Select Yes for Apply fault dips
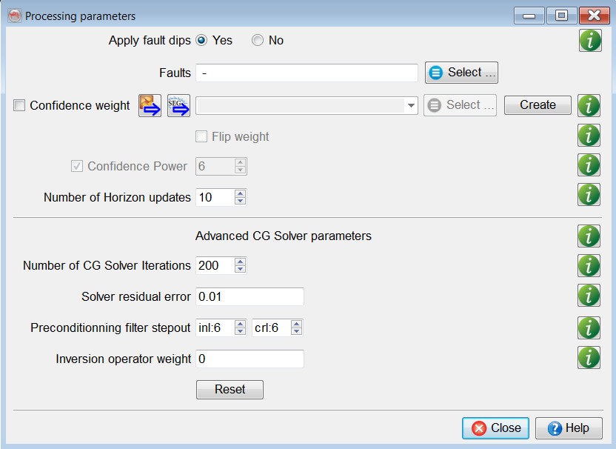 tap(201, 41)
